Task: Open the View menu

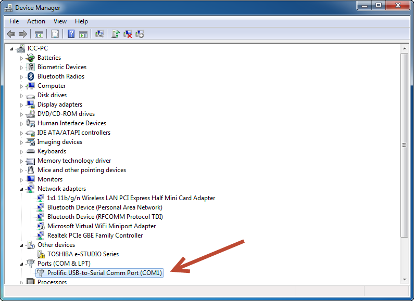Action: [x=60, y=21]
